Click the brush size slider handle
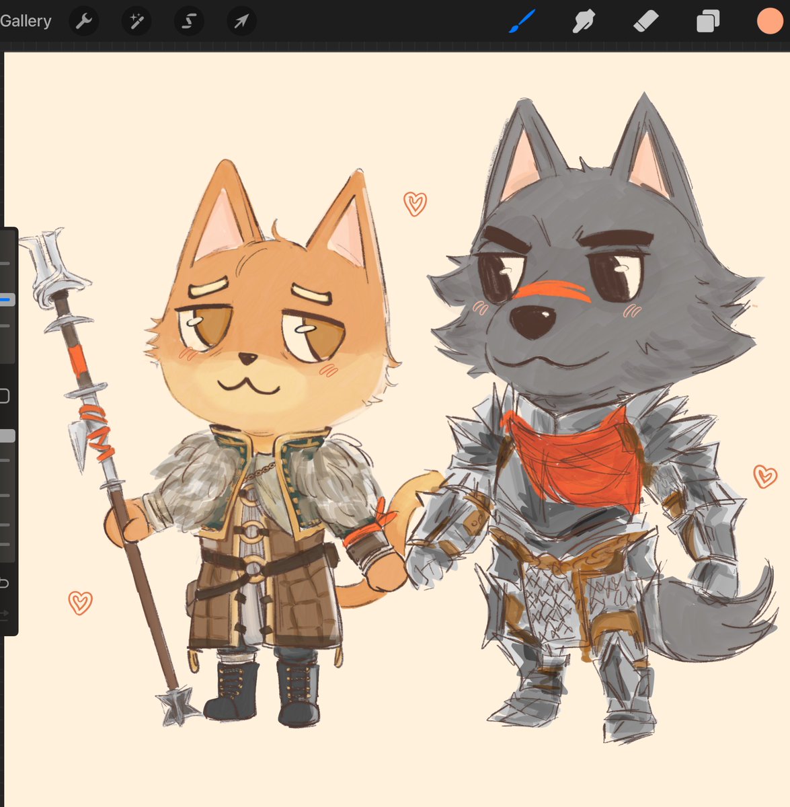This screenshot has width=790, height=807. 7,299
